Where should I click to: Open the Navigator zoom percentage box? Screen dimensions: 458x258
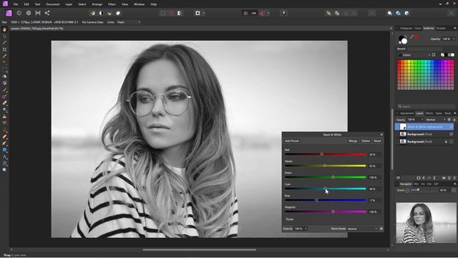[444, 191]
